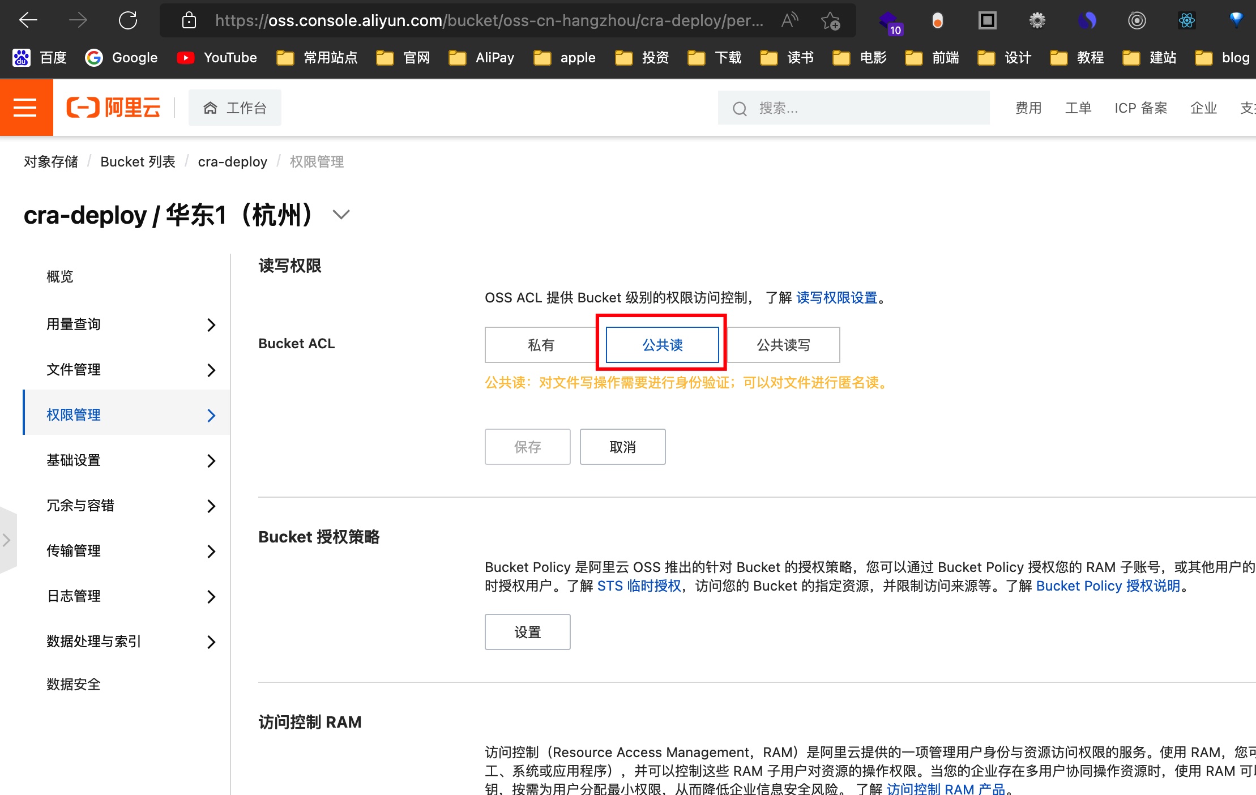Open the gear extension icon
The width and height of the screenshot is (1256, 795).
1037,21
